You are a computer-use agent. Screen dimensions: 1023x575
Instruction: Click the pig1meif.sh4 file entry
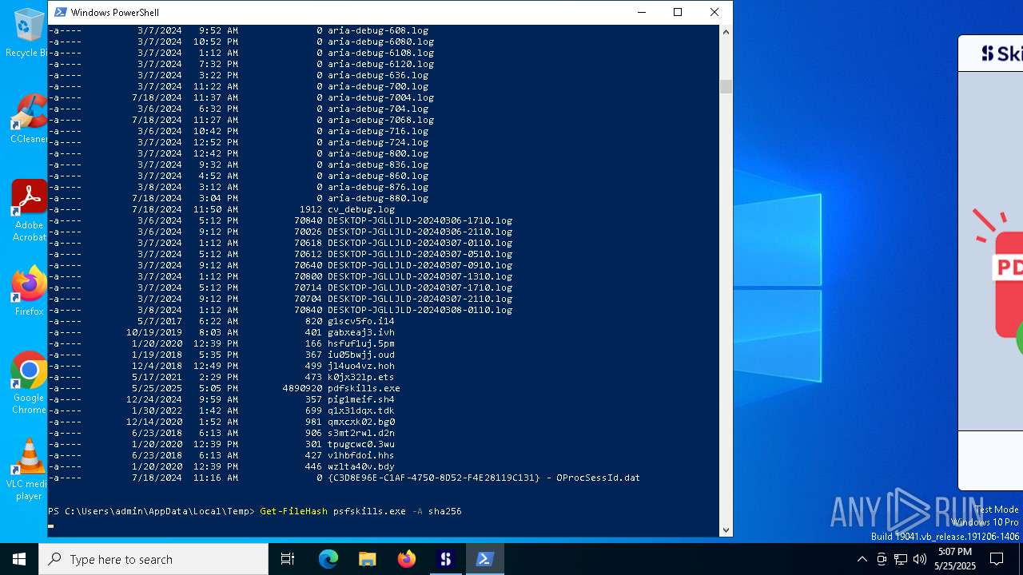pyautogui.click(x=361, y=399)
